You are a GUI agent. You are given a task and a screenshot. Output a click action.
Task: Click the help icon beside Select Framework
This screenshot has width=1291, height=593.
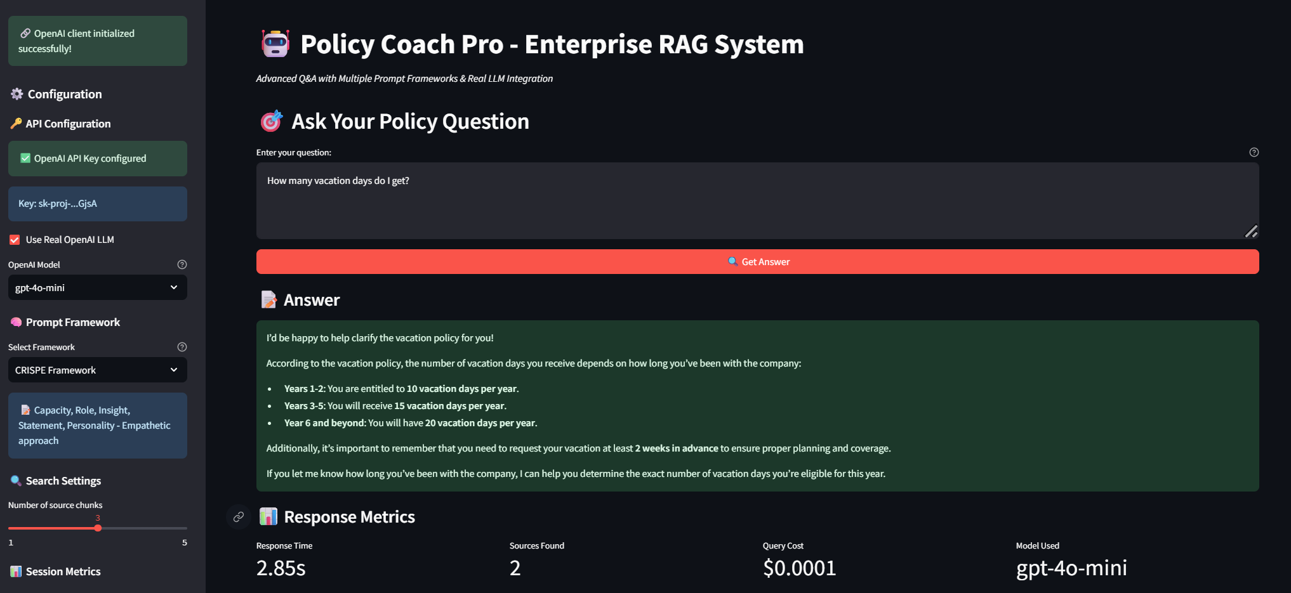(x=182, y=347)
